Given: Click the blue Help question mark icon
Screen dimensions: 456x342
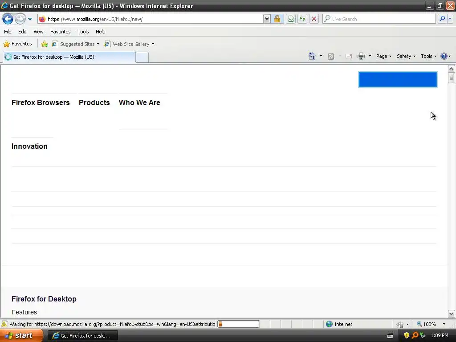Looking at the screenshot, I should click(x=444, y=56).
